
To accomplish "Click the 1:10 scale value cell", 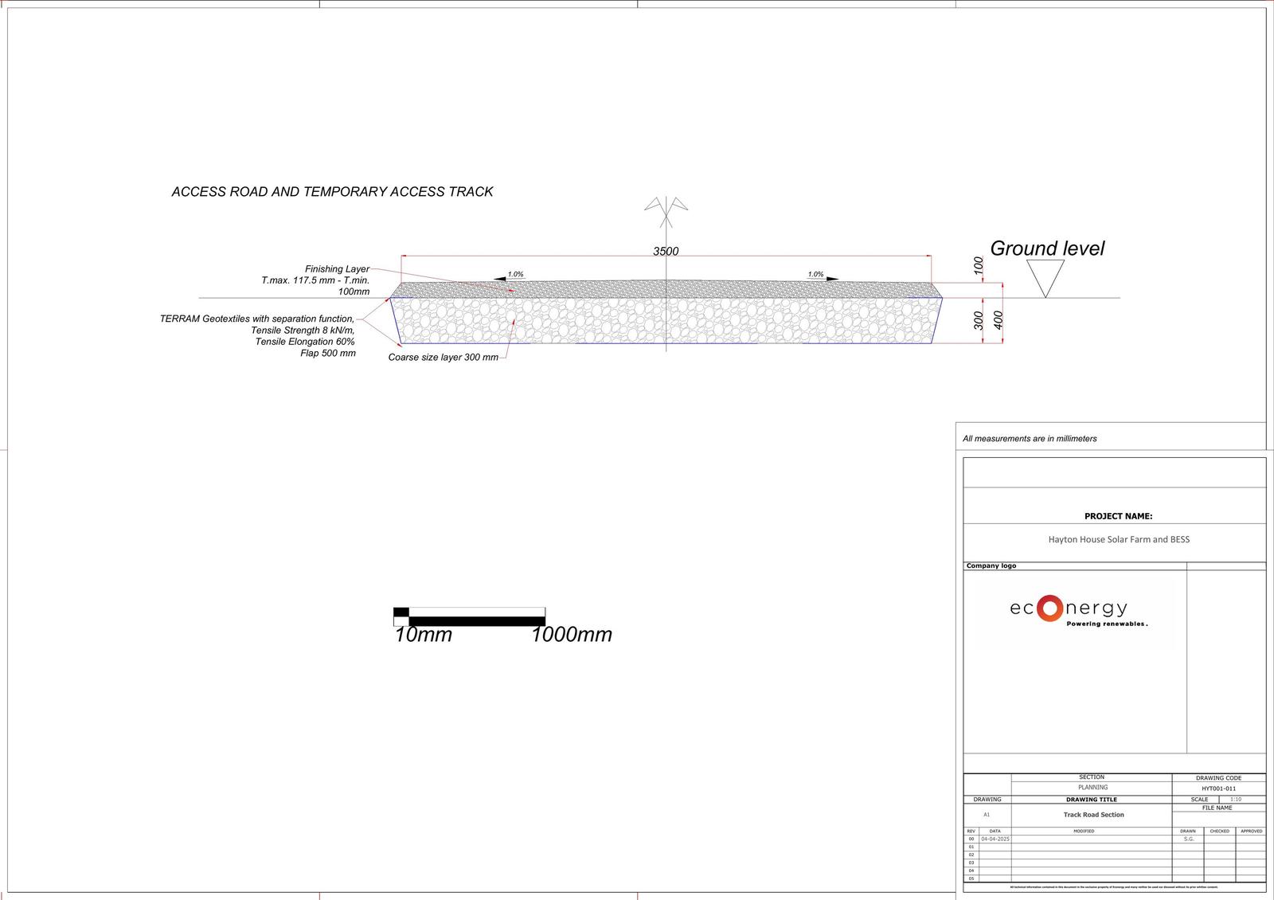I will [x=1235, y=799].
